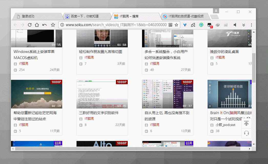Play the 02:37 resource search video thumbnail

pos(168,94)
